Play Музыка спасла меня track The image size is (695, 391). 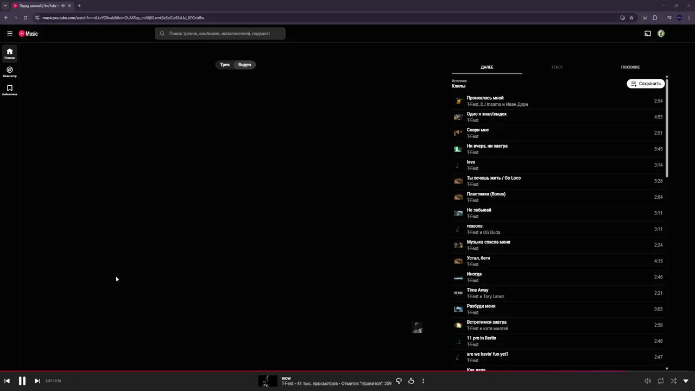click(558, 245)
